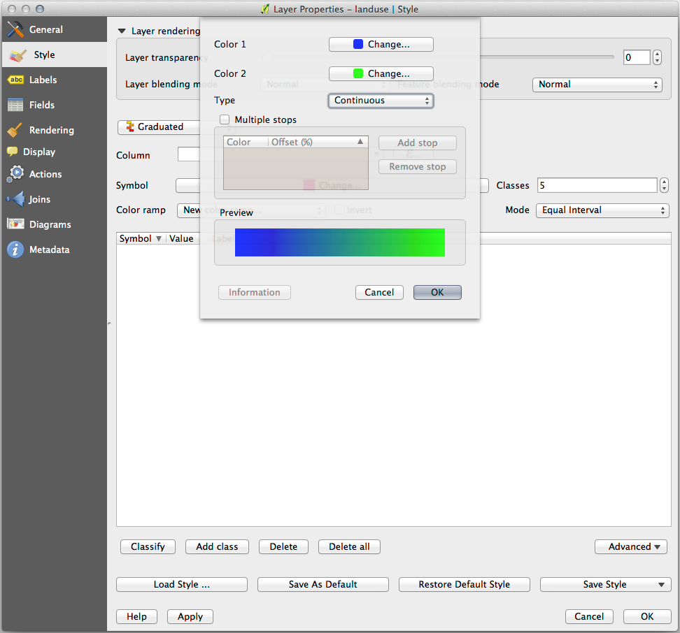This screenshot has width=680, height=633.
Task: Enable the Multiple stops checkbox
Action: point(225,120)
